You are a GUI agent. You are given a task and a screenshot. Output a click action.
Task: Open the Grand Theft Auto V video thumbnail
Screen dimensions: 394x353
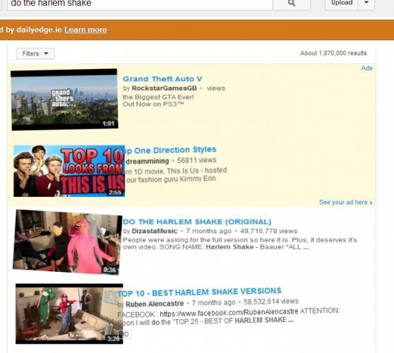pos(64,100)
